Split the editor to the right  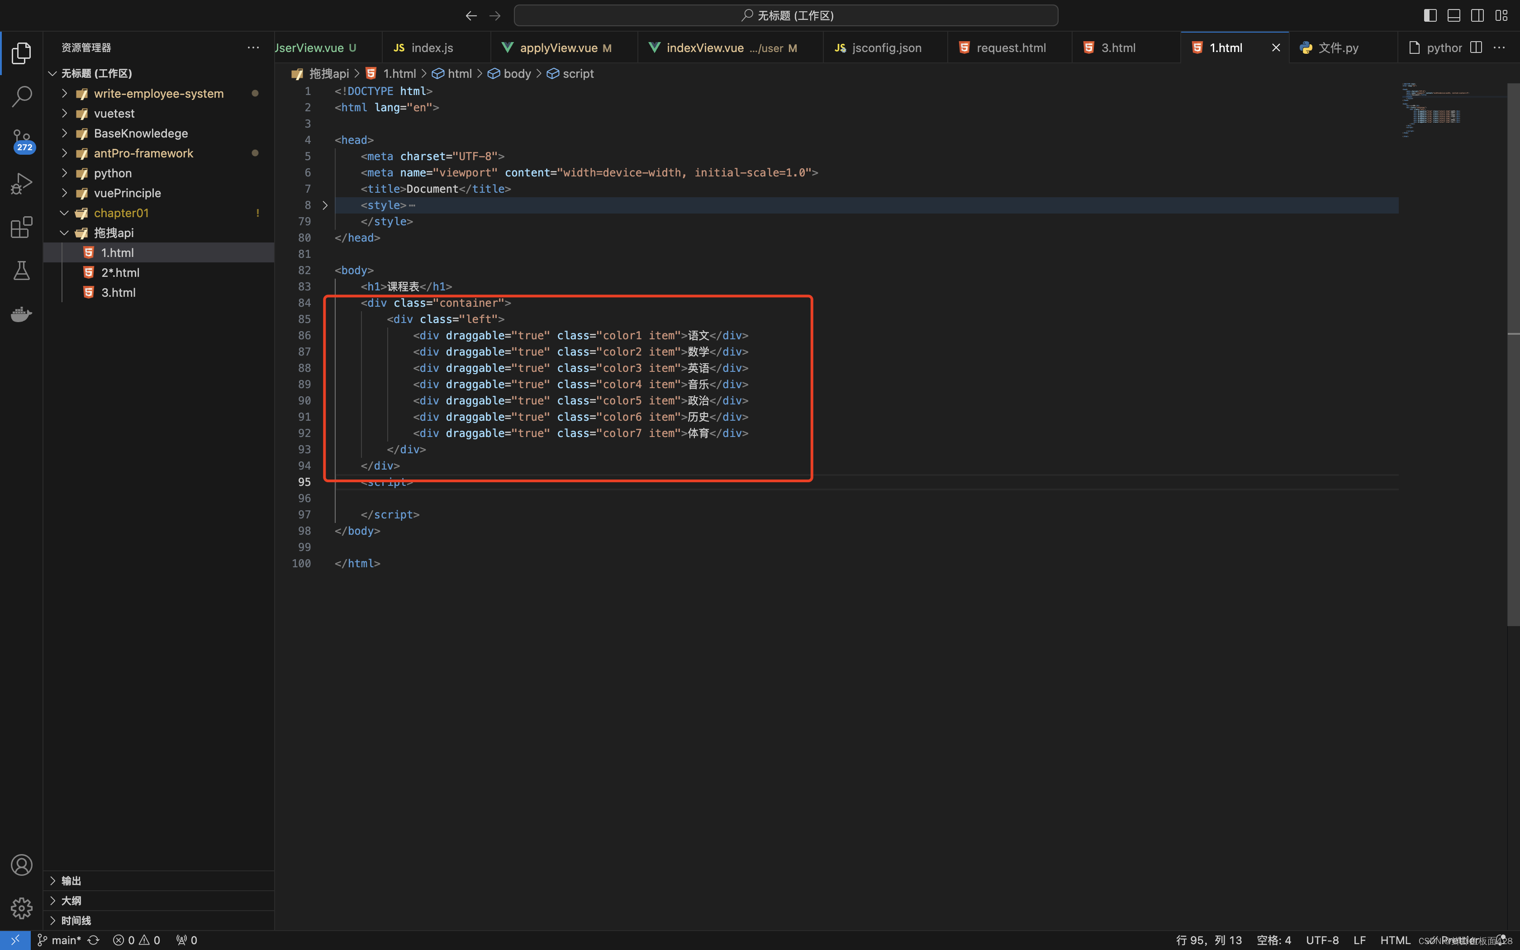(1476, 48)
